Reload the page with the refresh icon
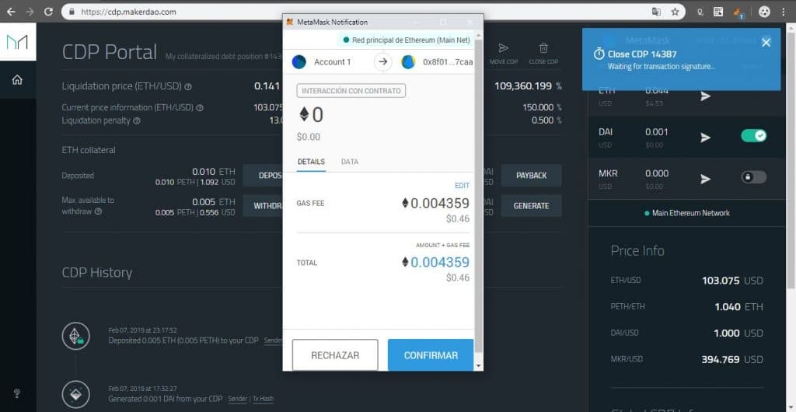The height and width of the screenshot is (412, 796). point(48,11)
